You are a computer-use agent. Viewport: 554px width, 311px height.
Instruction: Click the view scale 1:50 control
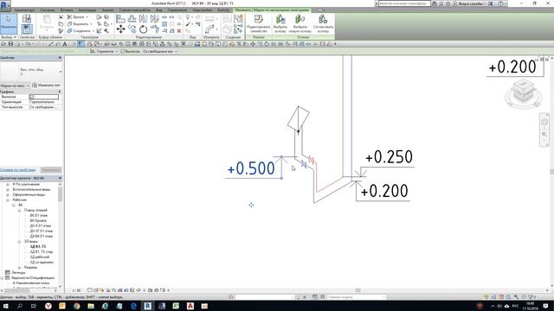click(x=76, y=290)
